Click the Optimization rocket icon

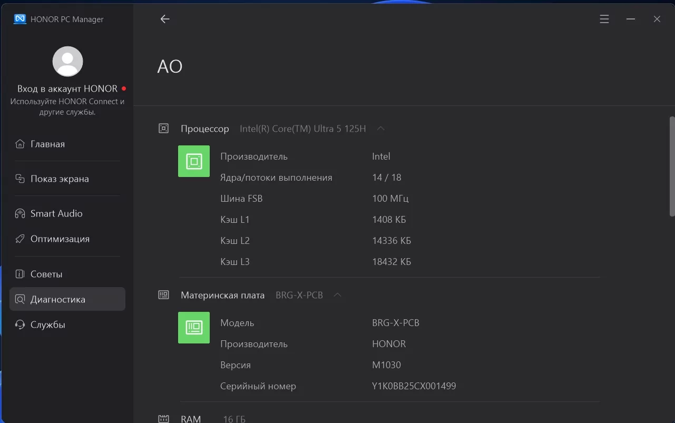20,239
